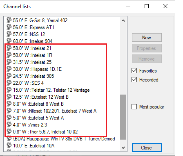Viewport: 183px width, 156px height.
Task: Click the dish icon next to Hispasat 1D,1E
Action: tap(9, 69)
